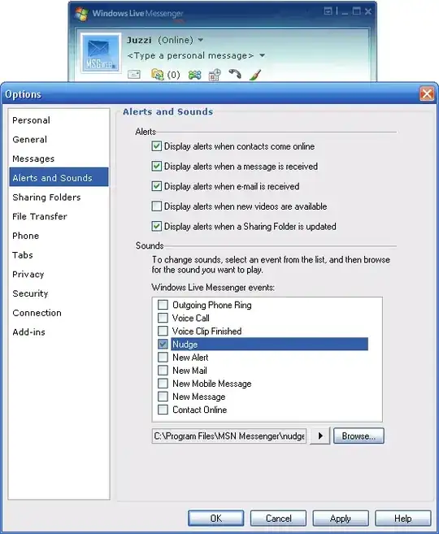
Task: Open the General options category
Action: pos(59,139)
